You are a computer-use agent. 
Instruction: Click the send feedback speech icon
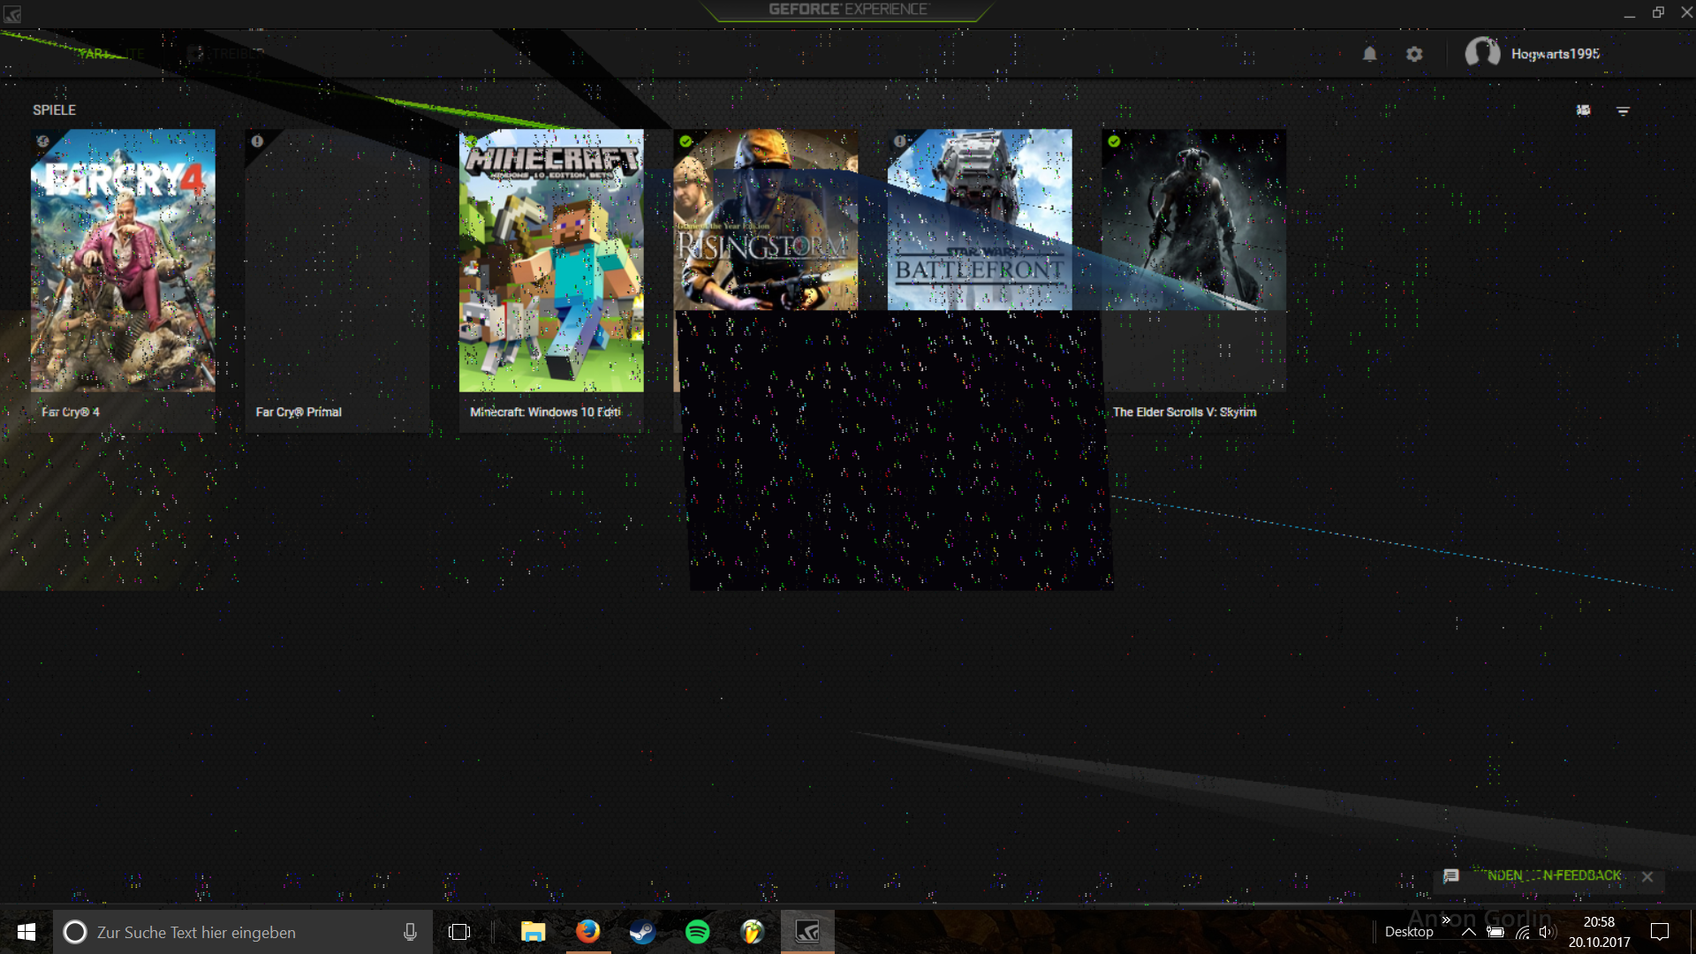pos(1450,876)
